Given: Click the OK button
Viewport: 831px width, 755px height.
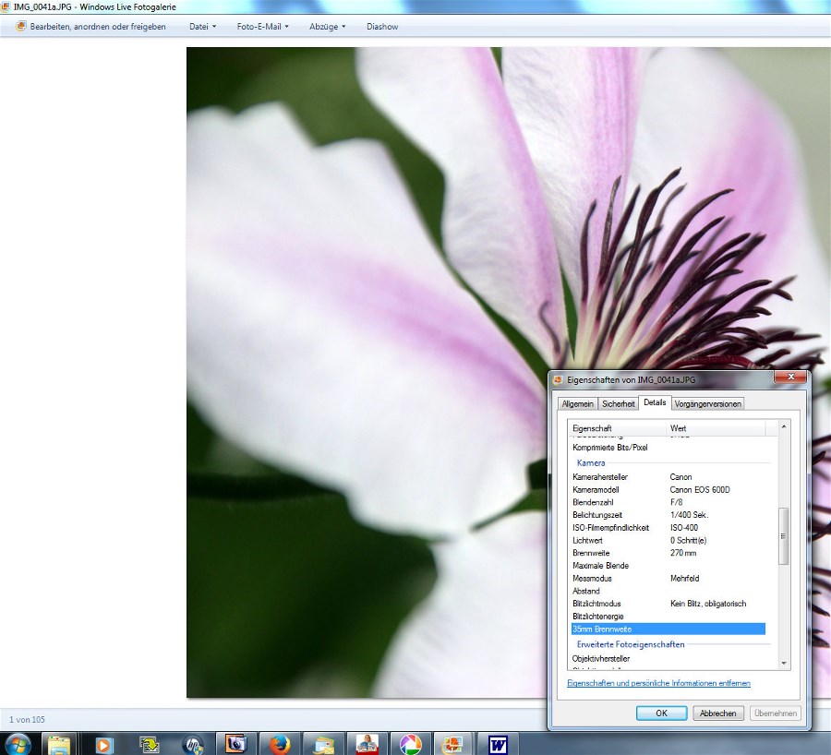Looking at the screenshot, I should click(x=661, y=713).
